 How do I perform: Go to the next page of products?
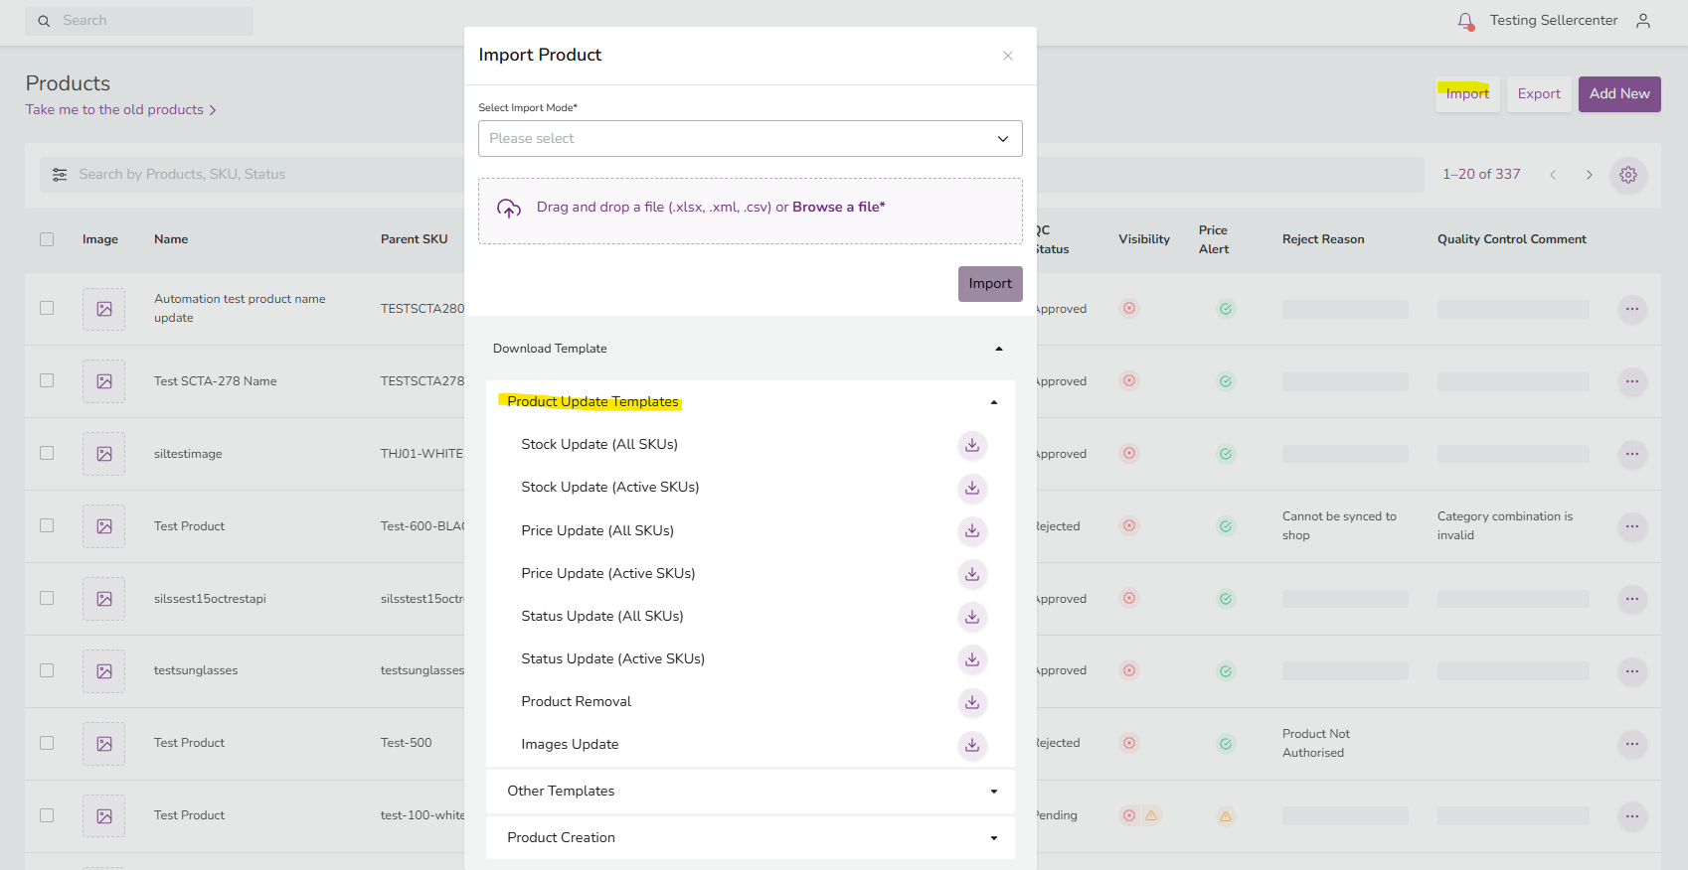click(1590, 175)
